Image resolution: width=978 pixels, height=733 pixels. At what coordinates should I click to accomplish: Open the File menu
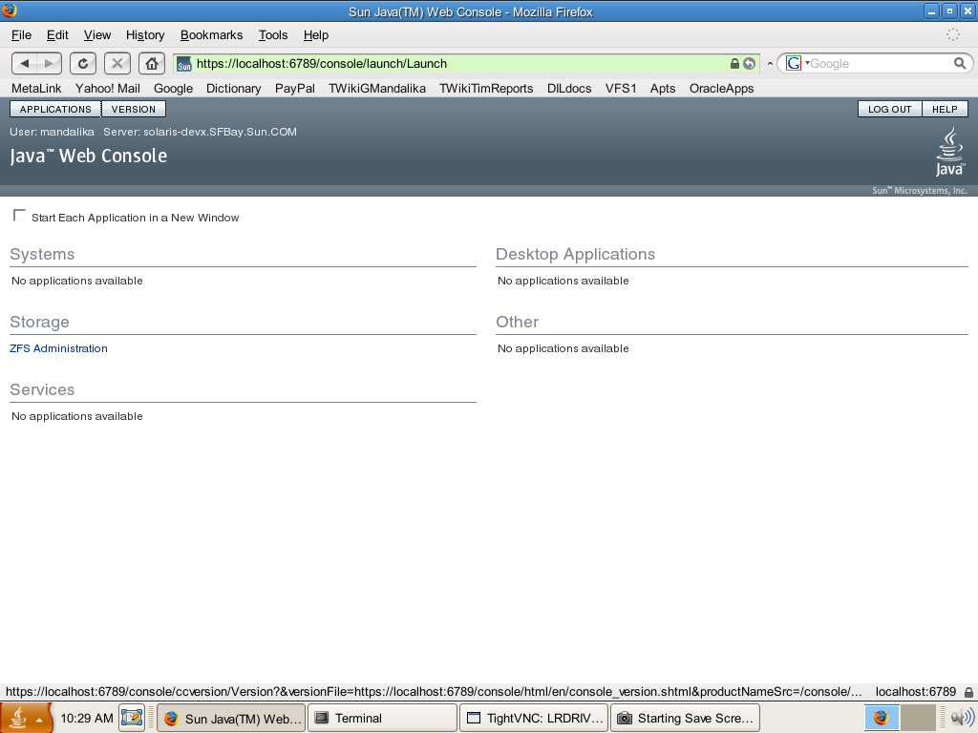click(21, 35)
